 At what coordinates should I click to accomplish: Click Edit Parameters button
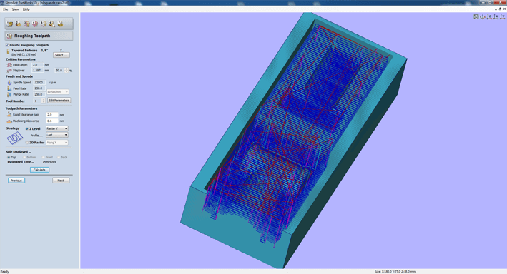[x=59, y=101]
